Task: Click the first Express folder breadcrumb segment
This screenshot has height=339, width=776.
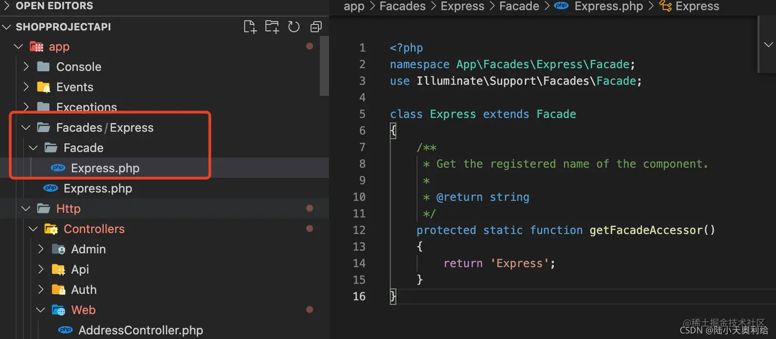Action: tap(462, 6)
